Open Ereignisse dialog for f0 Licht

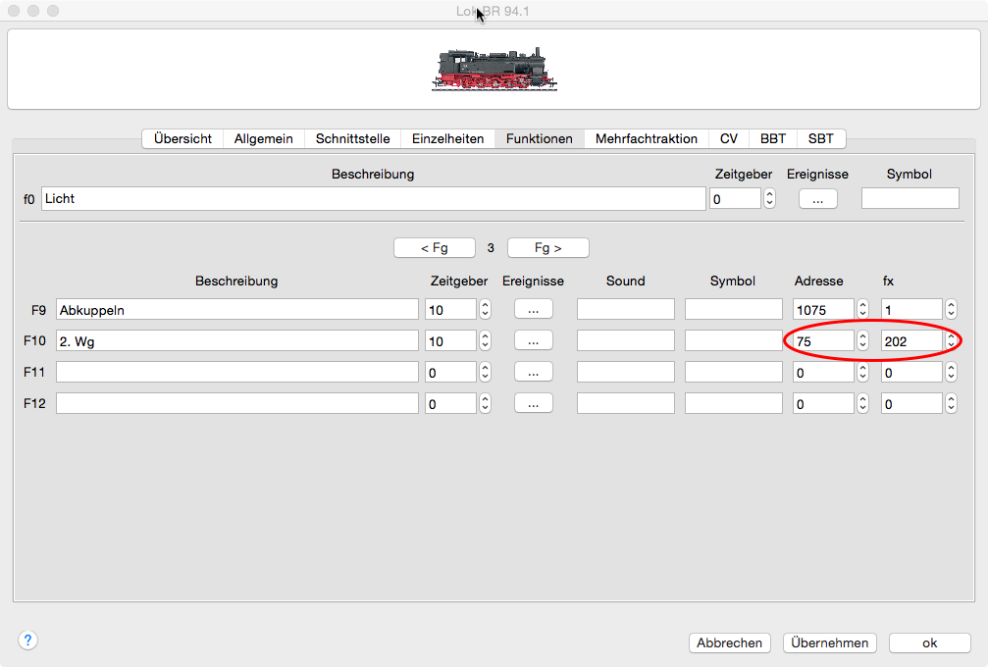(x=817, y=199)
